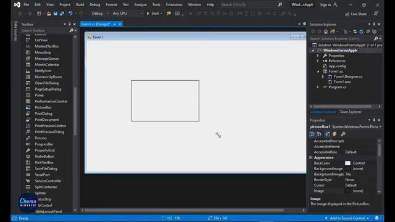
Task: Select the Form1.cs [Design] tab
Action: coord(96,24)
